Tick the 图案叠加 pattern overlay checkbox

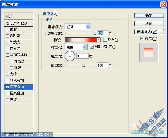click(7, 94)
